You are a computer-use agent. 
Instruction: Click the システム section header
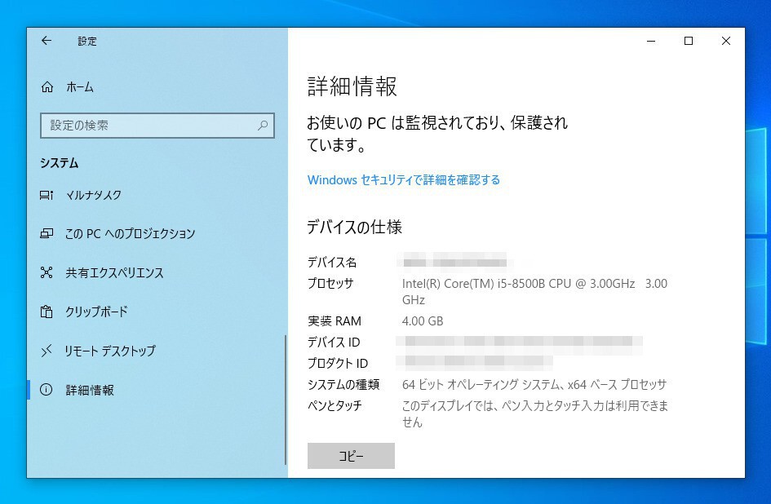[60, 163]
